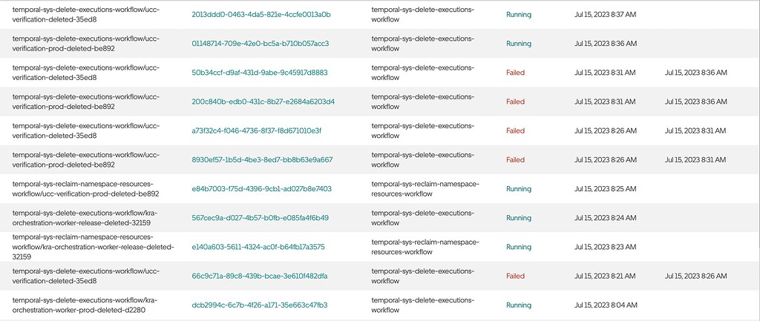Open run ID 2013ddd0-0463-4da5-821e-4ccfe0013a0b
Screen dimensions: 760x321
click(x=261, y=15)
